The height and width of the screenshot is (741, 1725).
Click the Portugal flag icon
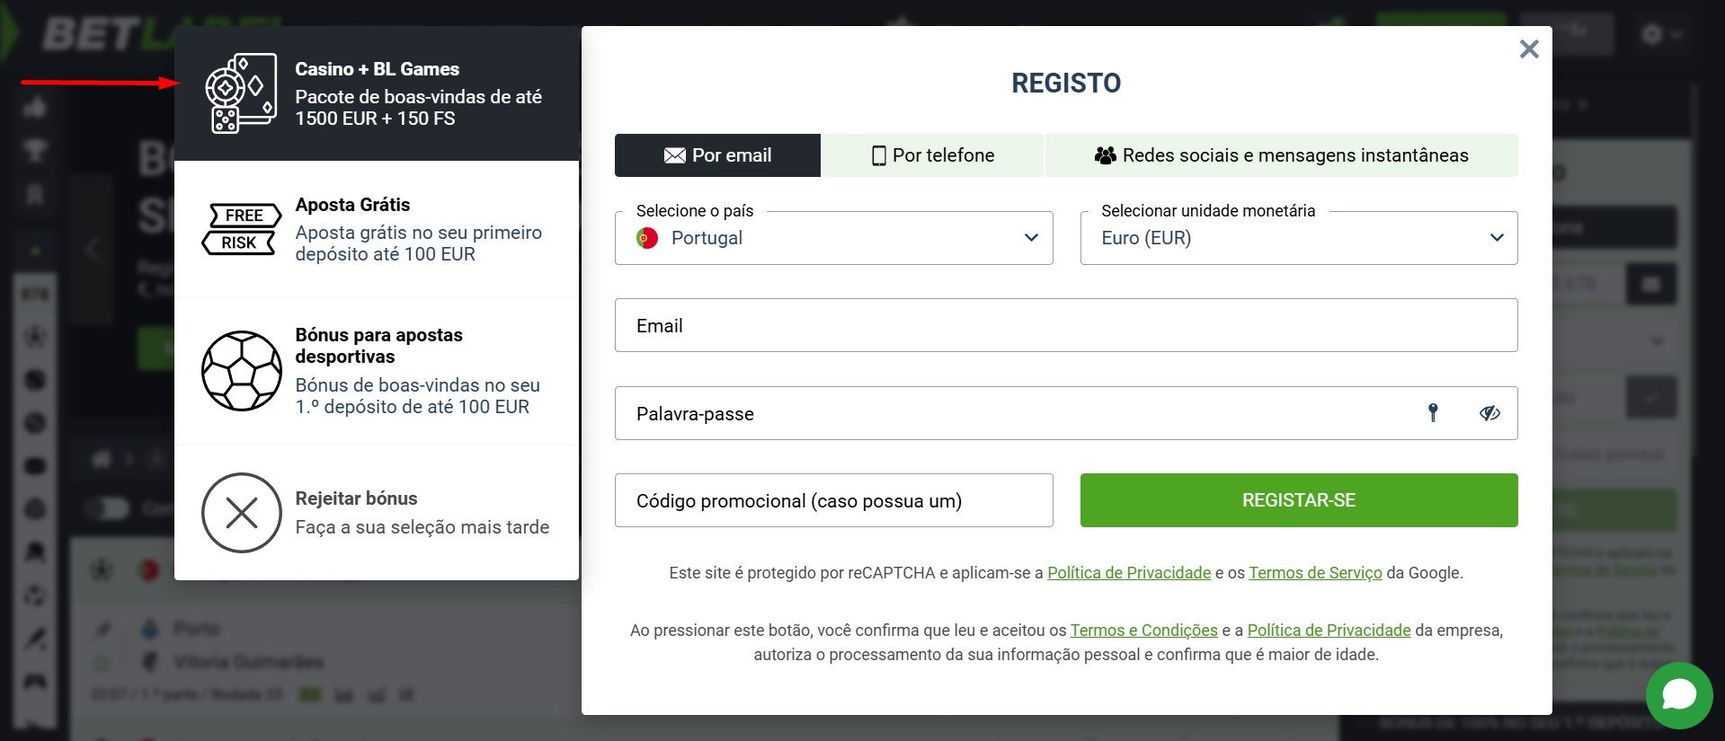[646, 238]
